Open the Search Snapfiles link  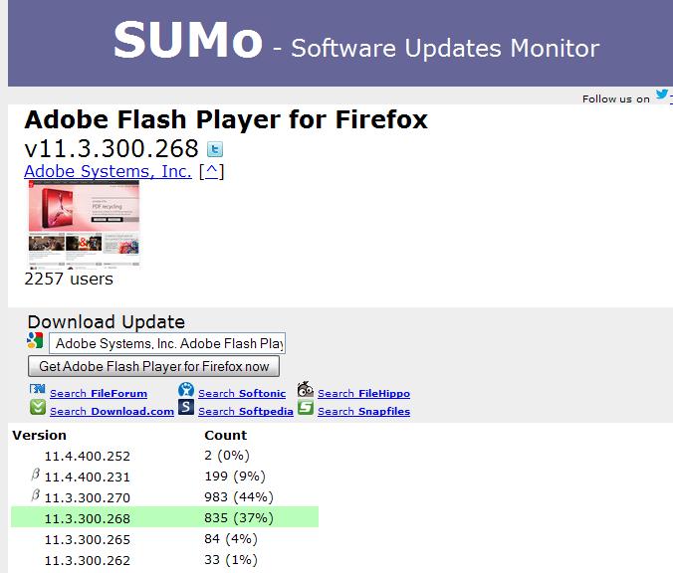(x=363, y=411)
